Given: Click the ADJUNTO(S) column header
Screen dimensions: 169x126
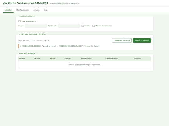Looking at the screenshot, I should (86, 58).
